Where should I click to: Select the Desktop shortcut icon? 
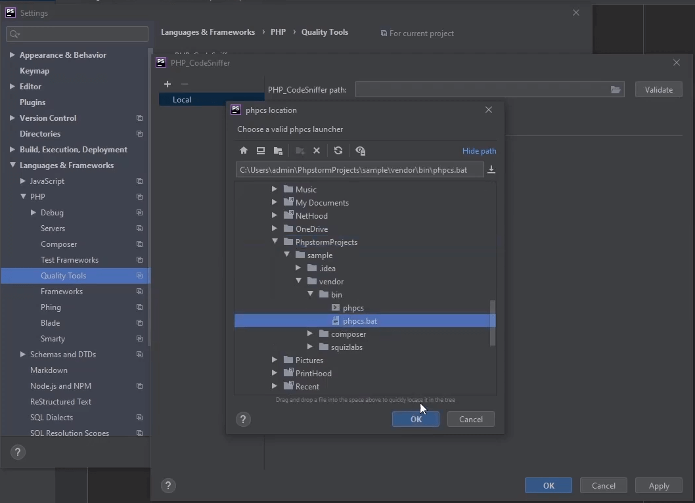pos(261,150)
